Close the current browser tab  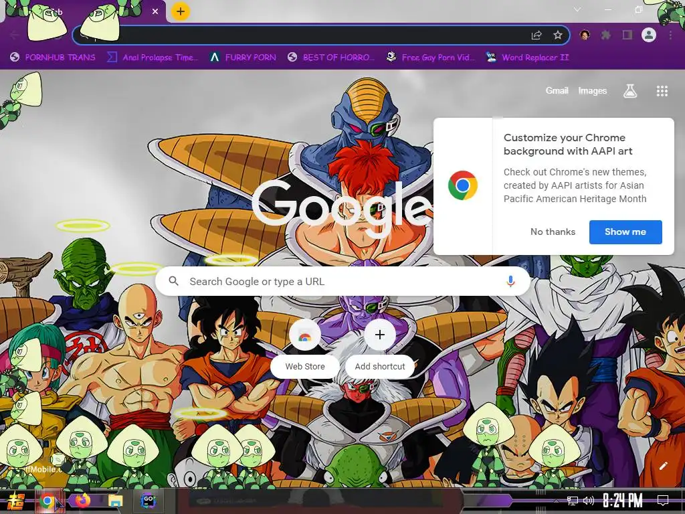[155, 12]
